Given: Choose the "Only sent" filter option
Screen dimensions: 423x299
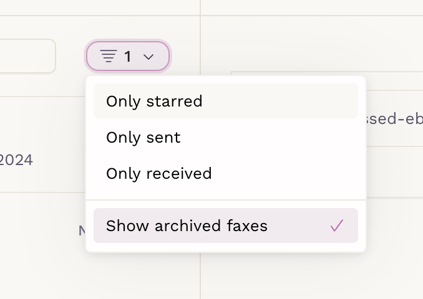Looking at the screenshot, I should [225, 138].
